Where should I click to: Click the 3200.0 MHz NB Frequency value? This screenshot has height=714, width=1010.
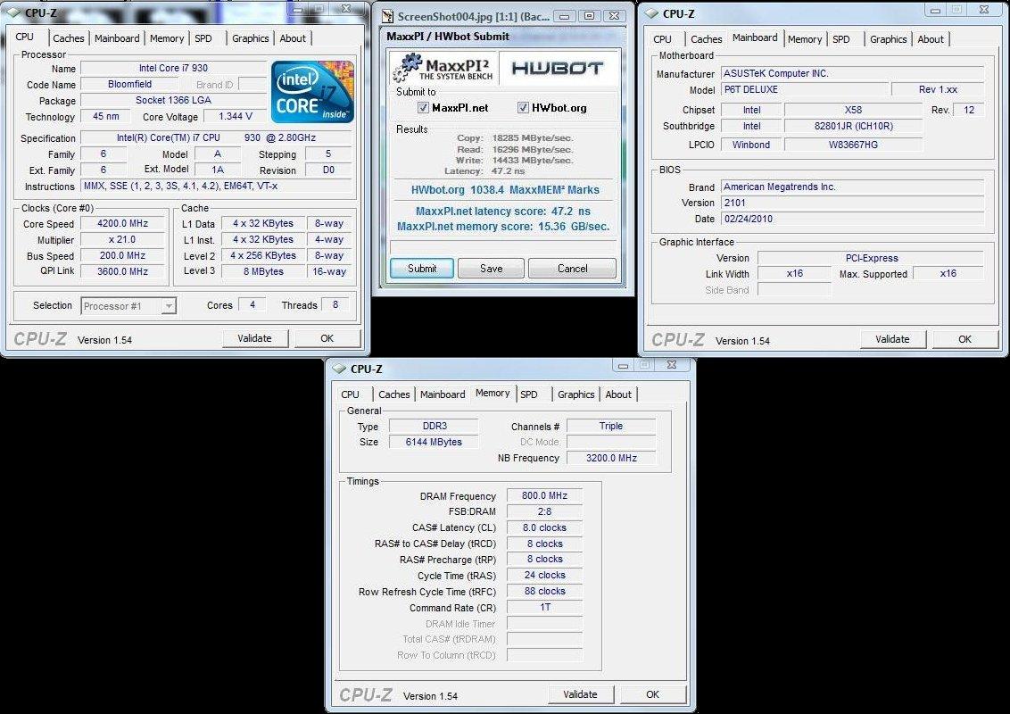point(610,458)
